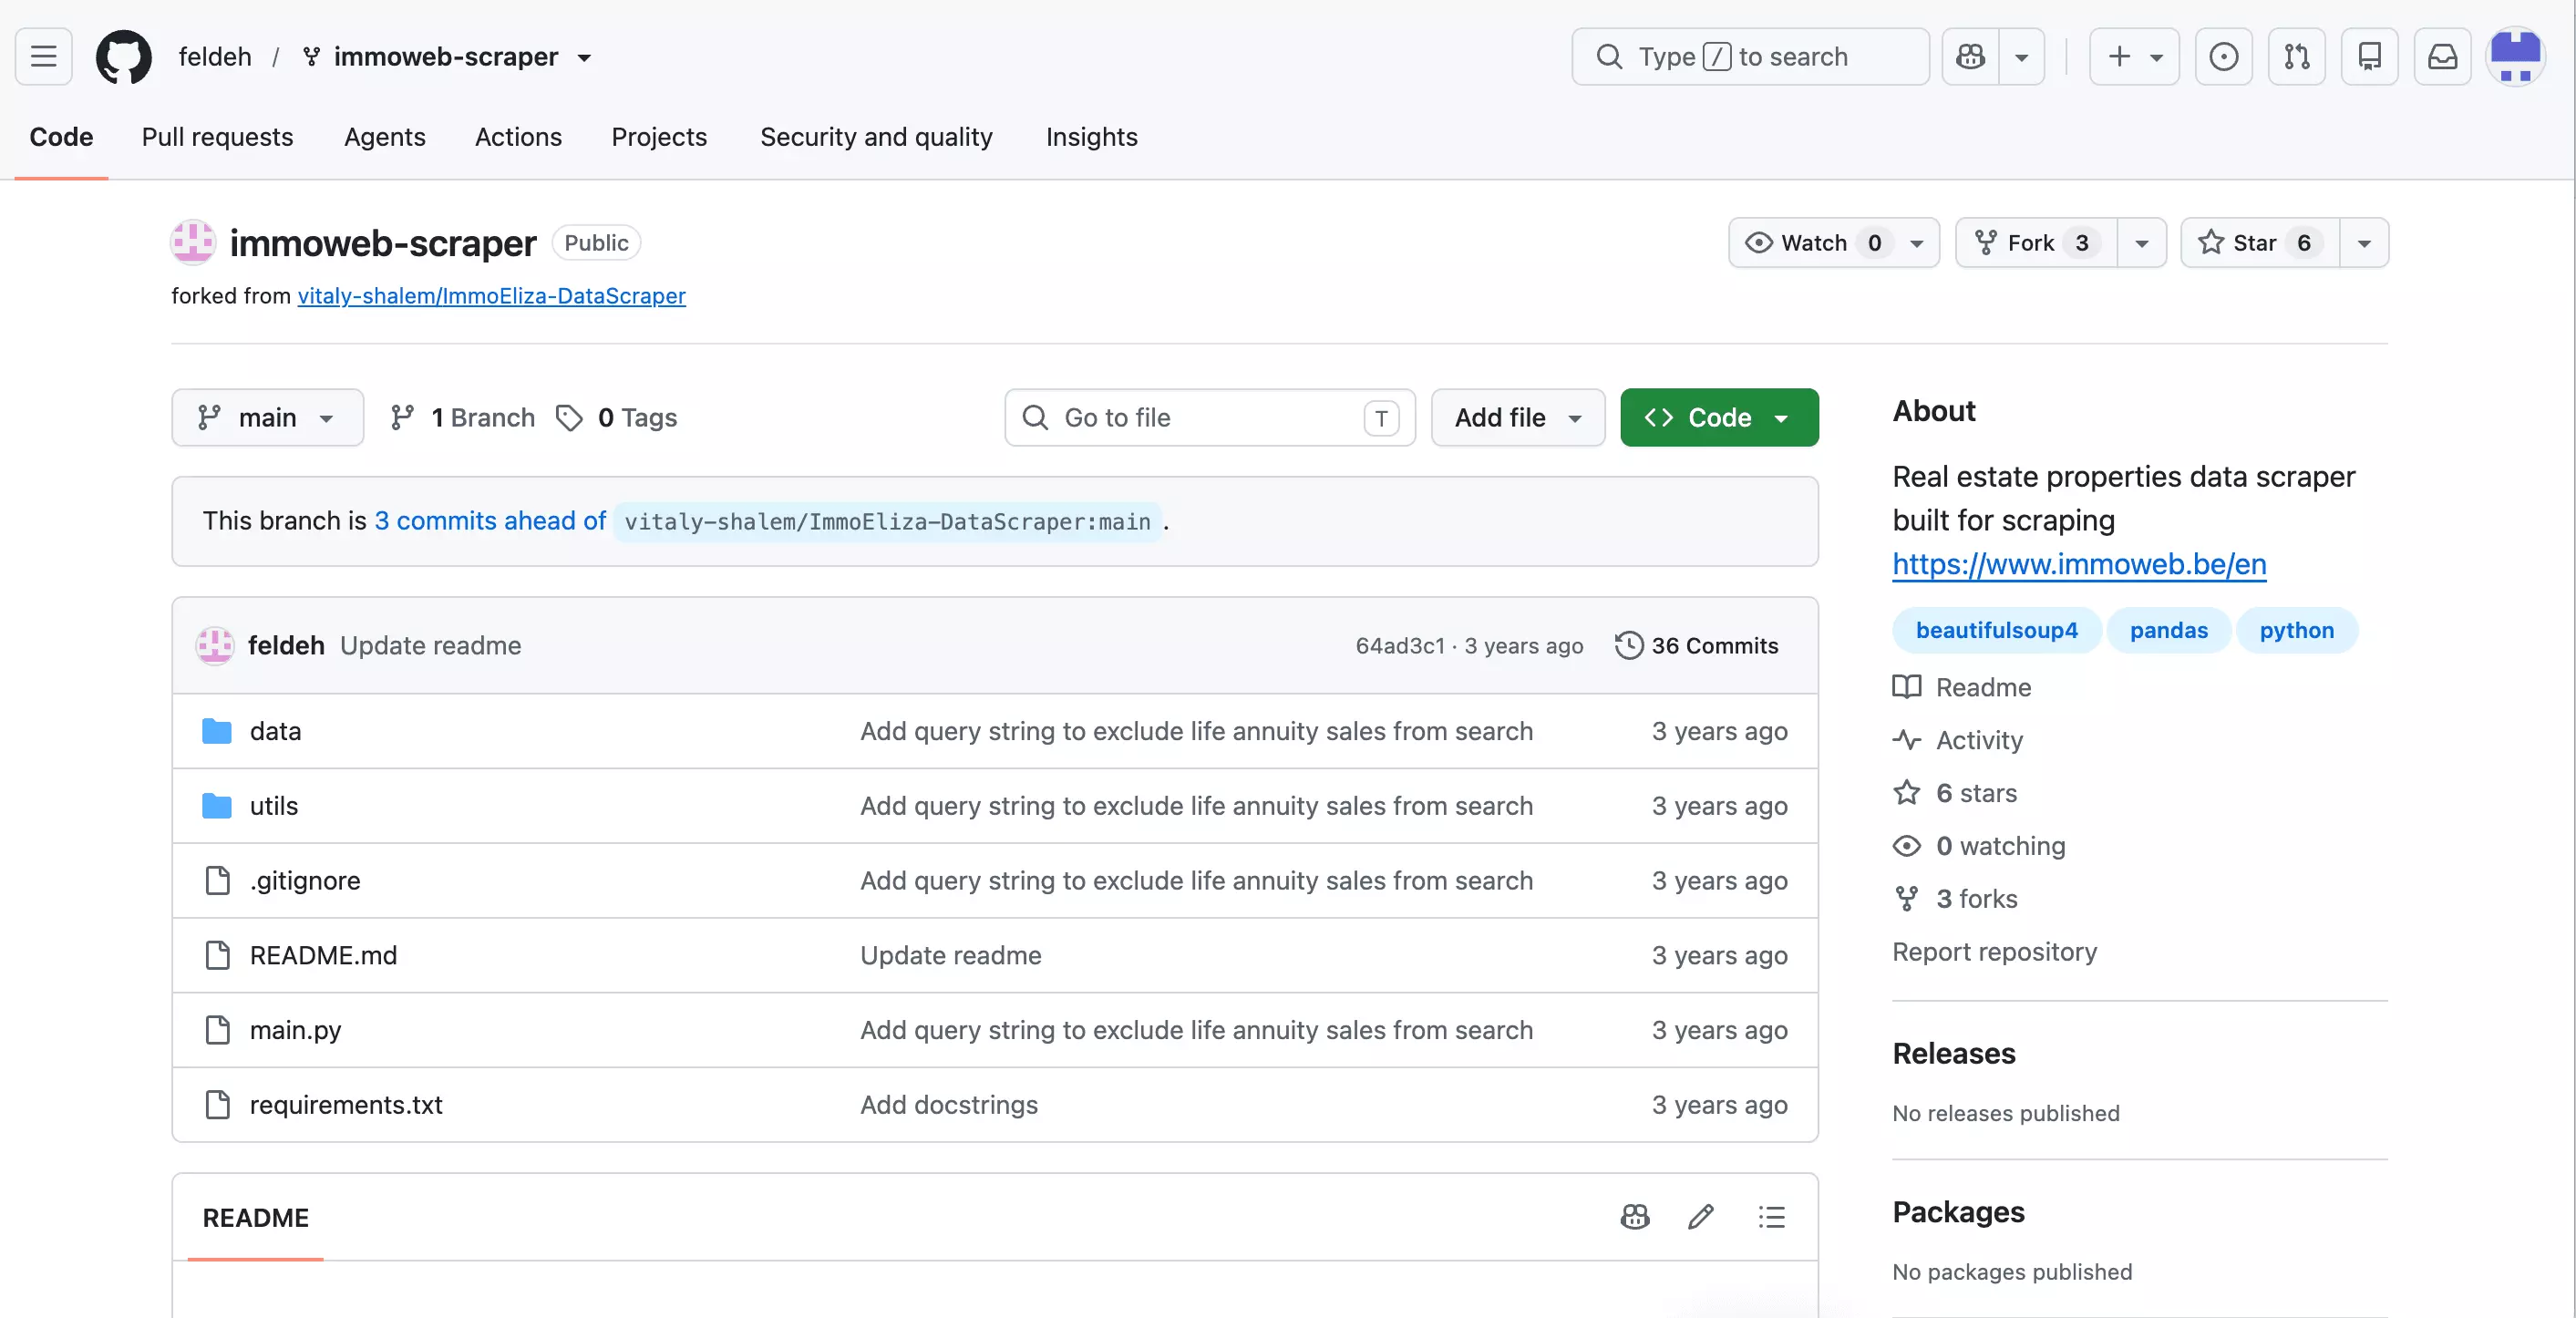Open the .gitignore file
The height and width of the screenshot is (1318, 2576).
(x=305, y=881)
